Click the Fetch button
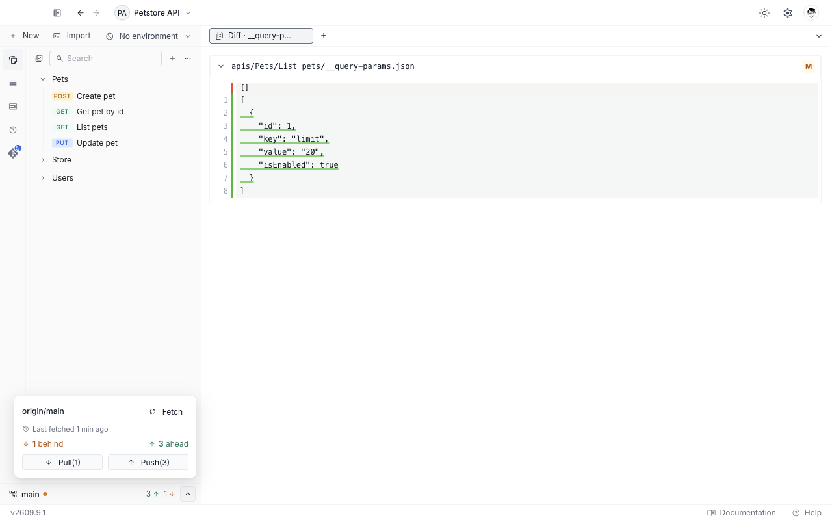Viewport: 832px width, 520px height. (x=166, y=411)
